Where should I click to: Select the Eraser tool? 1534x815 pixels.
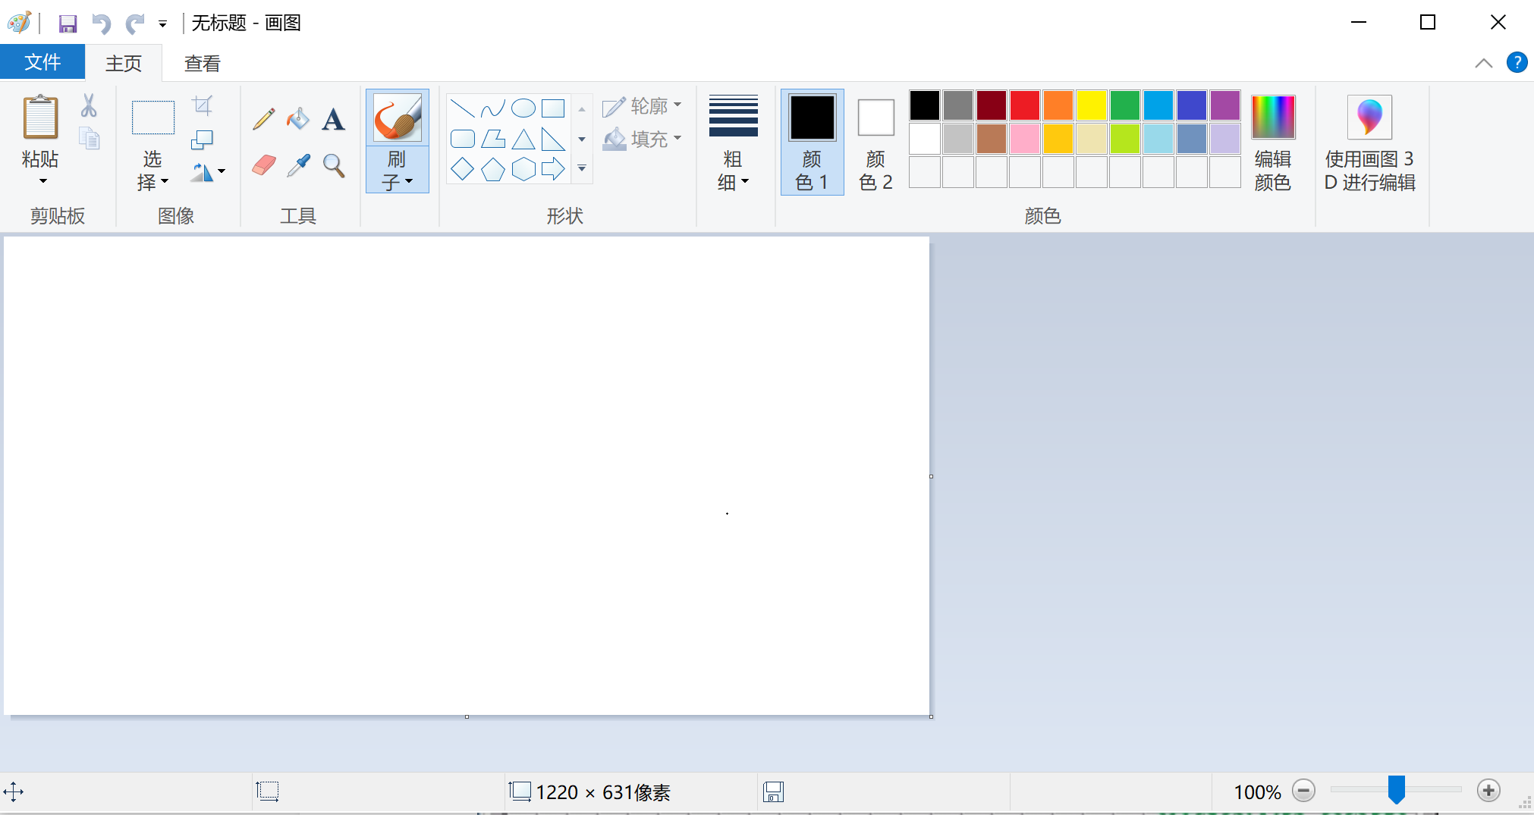pos(263,165)
